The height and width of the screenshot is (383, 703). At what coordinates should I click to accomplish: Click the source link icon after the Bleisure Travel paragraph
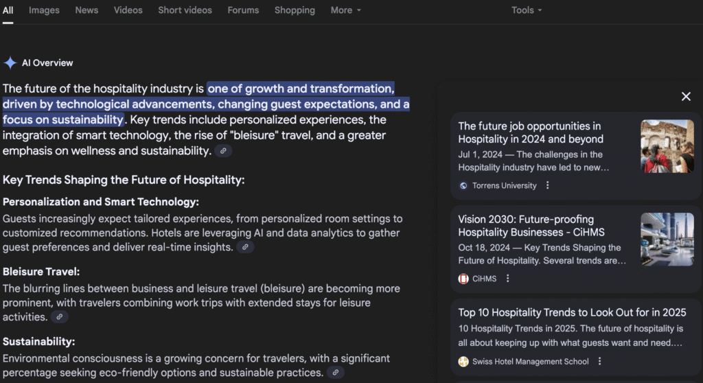coord(60,317)
